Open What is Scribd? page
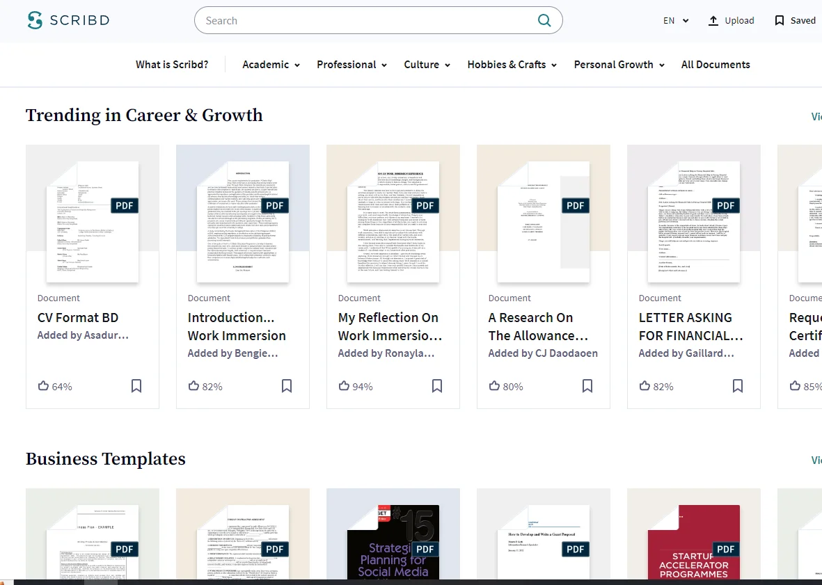Viewport: 822px width, 585px height. [x=172, y=65]
